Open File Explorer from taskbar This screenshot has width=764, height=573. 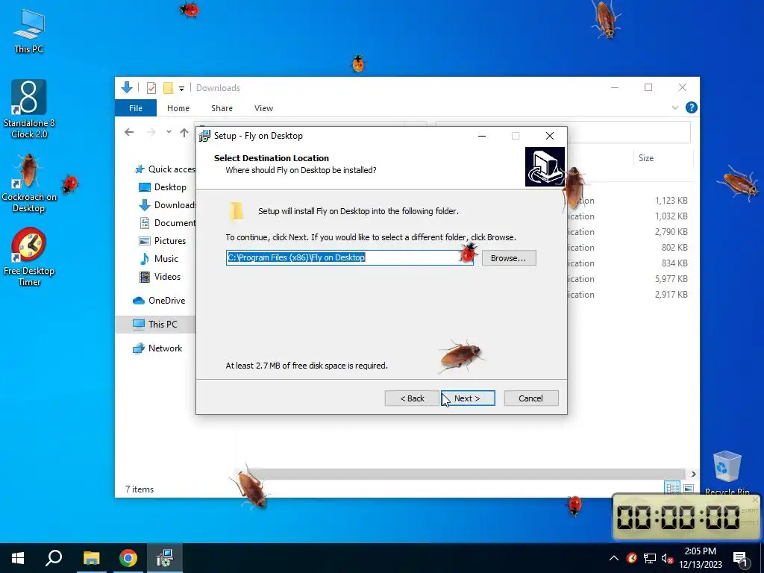tap(91, 558)
